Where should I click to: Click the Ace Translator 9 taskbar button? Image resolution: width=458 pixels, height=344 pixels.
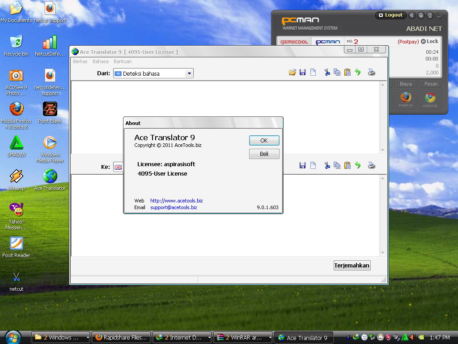(303, 338)
